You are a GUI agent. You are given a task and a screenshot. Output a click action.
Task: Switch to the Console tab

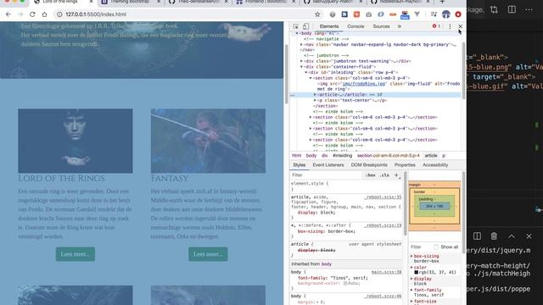pyautogui.click(x=355, y=26)
